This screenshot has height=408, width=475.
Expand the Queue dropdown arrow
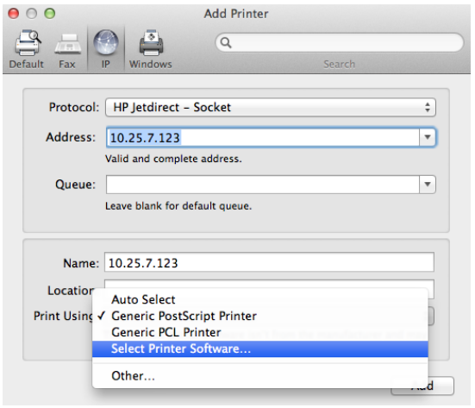pos(428,185)
